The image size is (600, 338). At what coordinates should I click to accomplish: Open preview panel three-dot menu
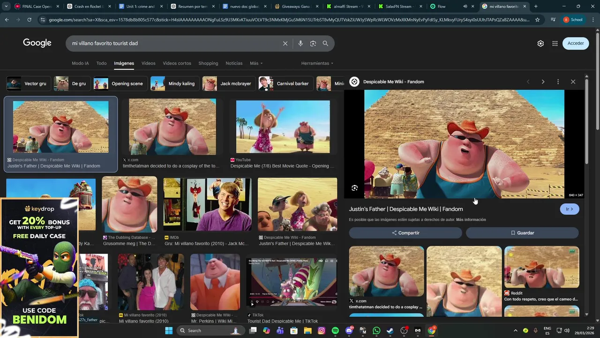(x=558, y=82)
